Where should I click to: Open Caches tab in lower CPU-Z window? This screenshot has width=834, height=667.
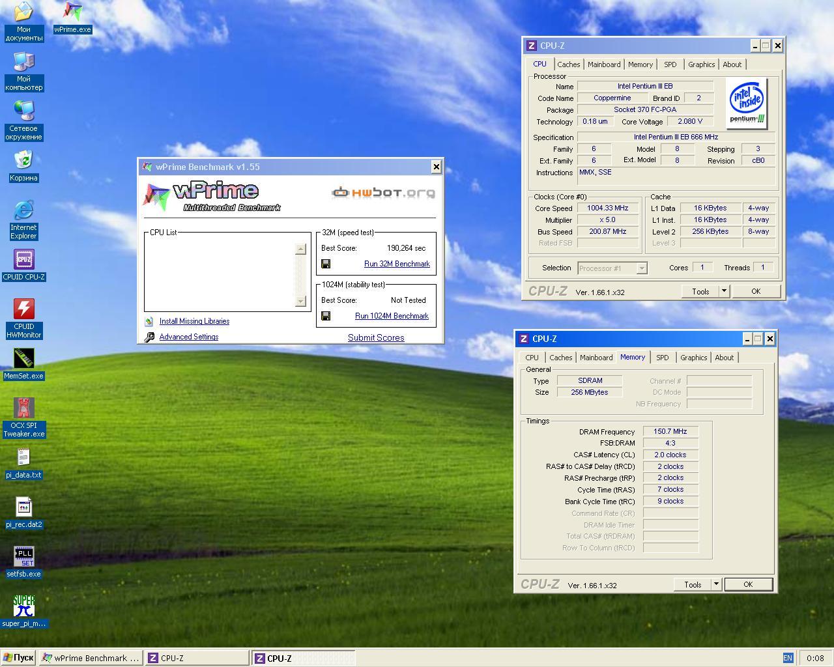point(560,358)
